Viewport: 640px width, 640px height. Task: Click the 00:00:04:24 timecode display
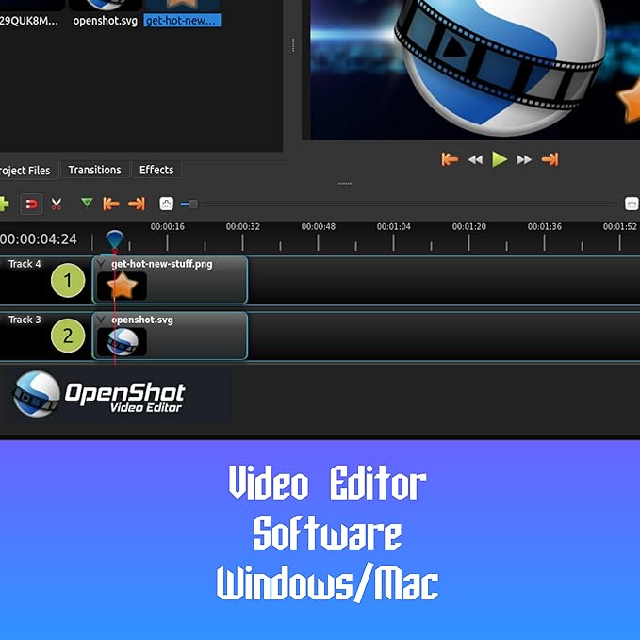39,239
